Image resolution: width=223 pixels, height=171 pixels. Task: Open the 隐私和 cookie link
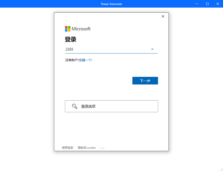86,148
